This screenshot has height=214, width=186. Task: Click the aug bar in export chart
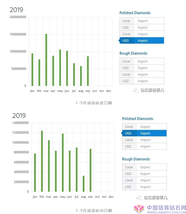pos(84,184)
